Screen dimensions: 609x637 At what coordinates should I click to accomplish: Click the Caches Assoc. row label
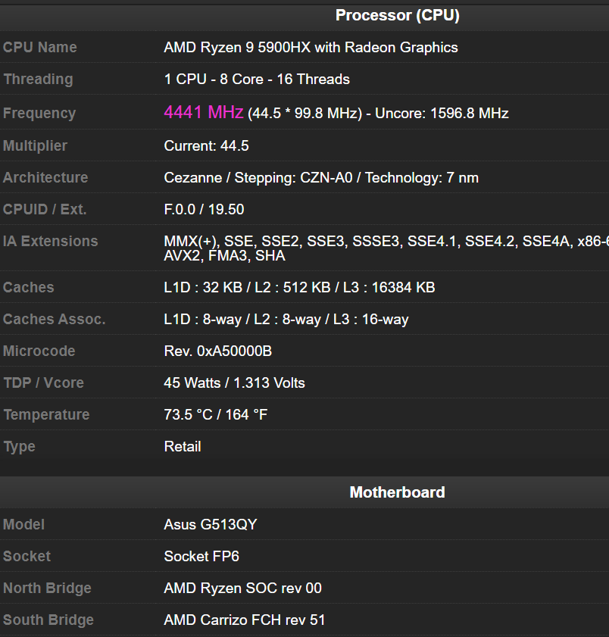(x=54, y=319)
